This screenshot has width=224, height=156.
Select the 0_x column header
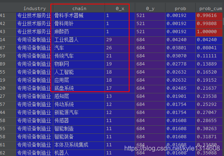(120, 8)
